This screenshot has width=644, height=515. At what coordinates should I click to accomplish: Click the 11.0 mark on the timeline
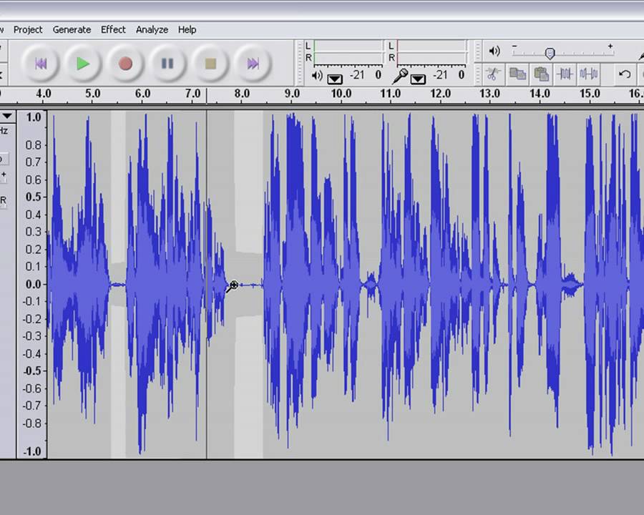tap(390, 94)
